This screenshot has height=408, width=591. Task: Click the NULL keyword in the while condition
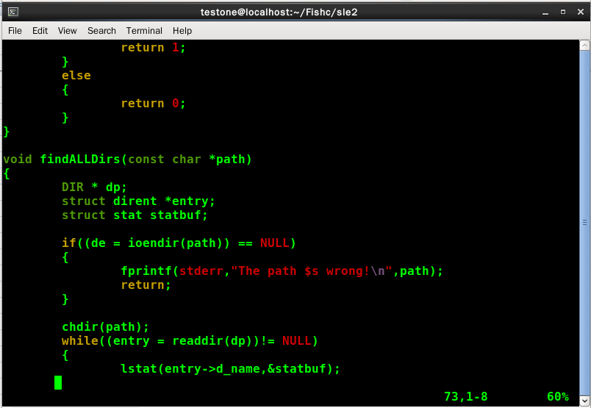pos(297,341)
